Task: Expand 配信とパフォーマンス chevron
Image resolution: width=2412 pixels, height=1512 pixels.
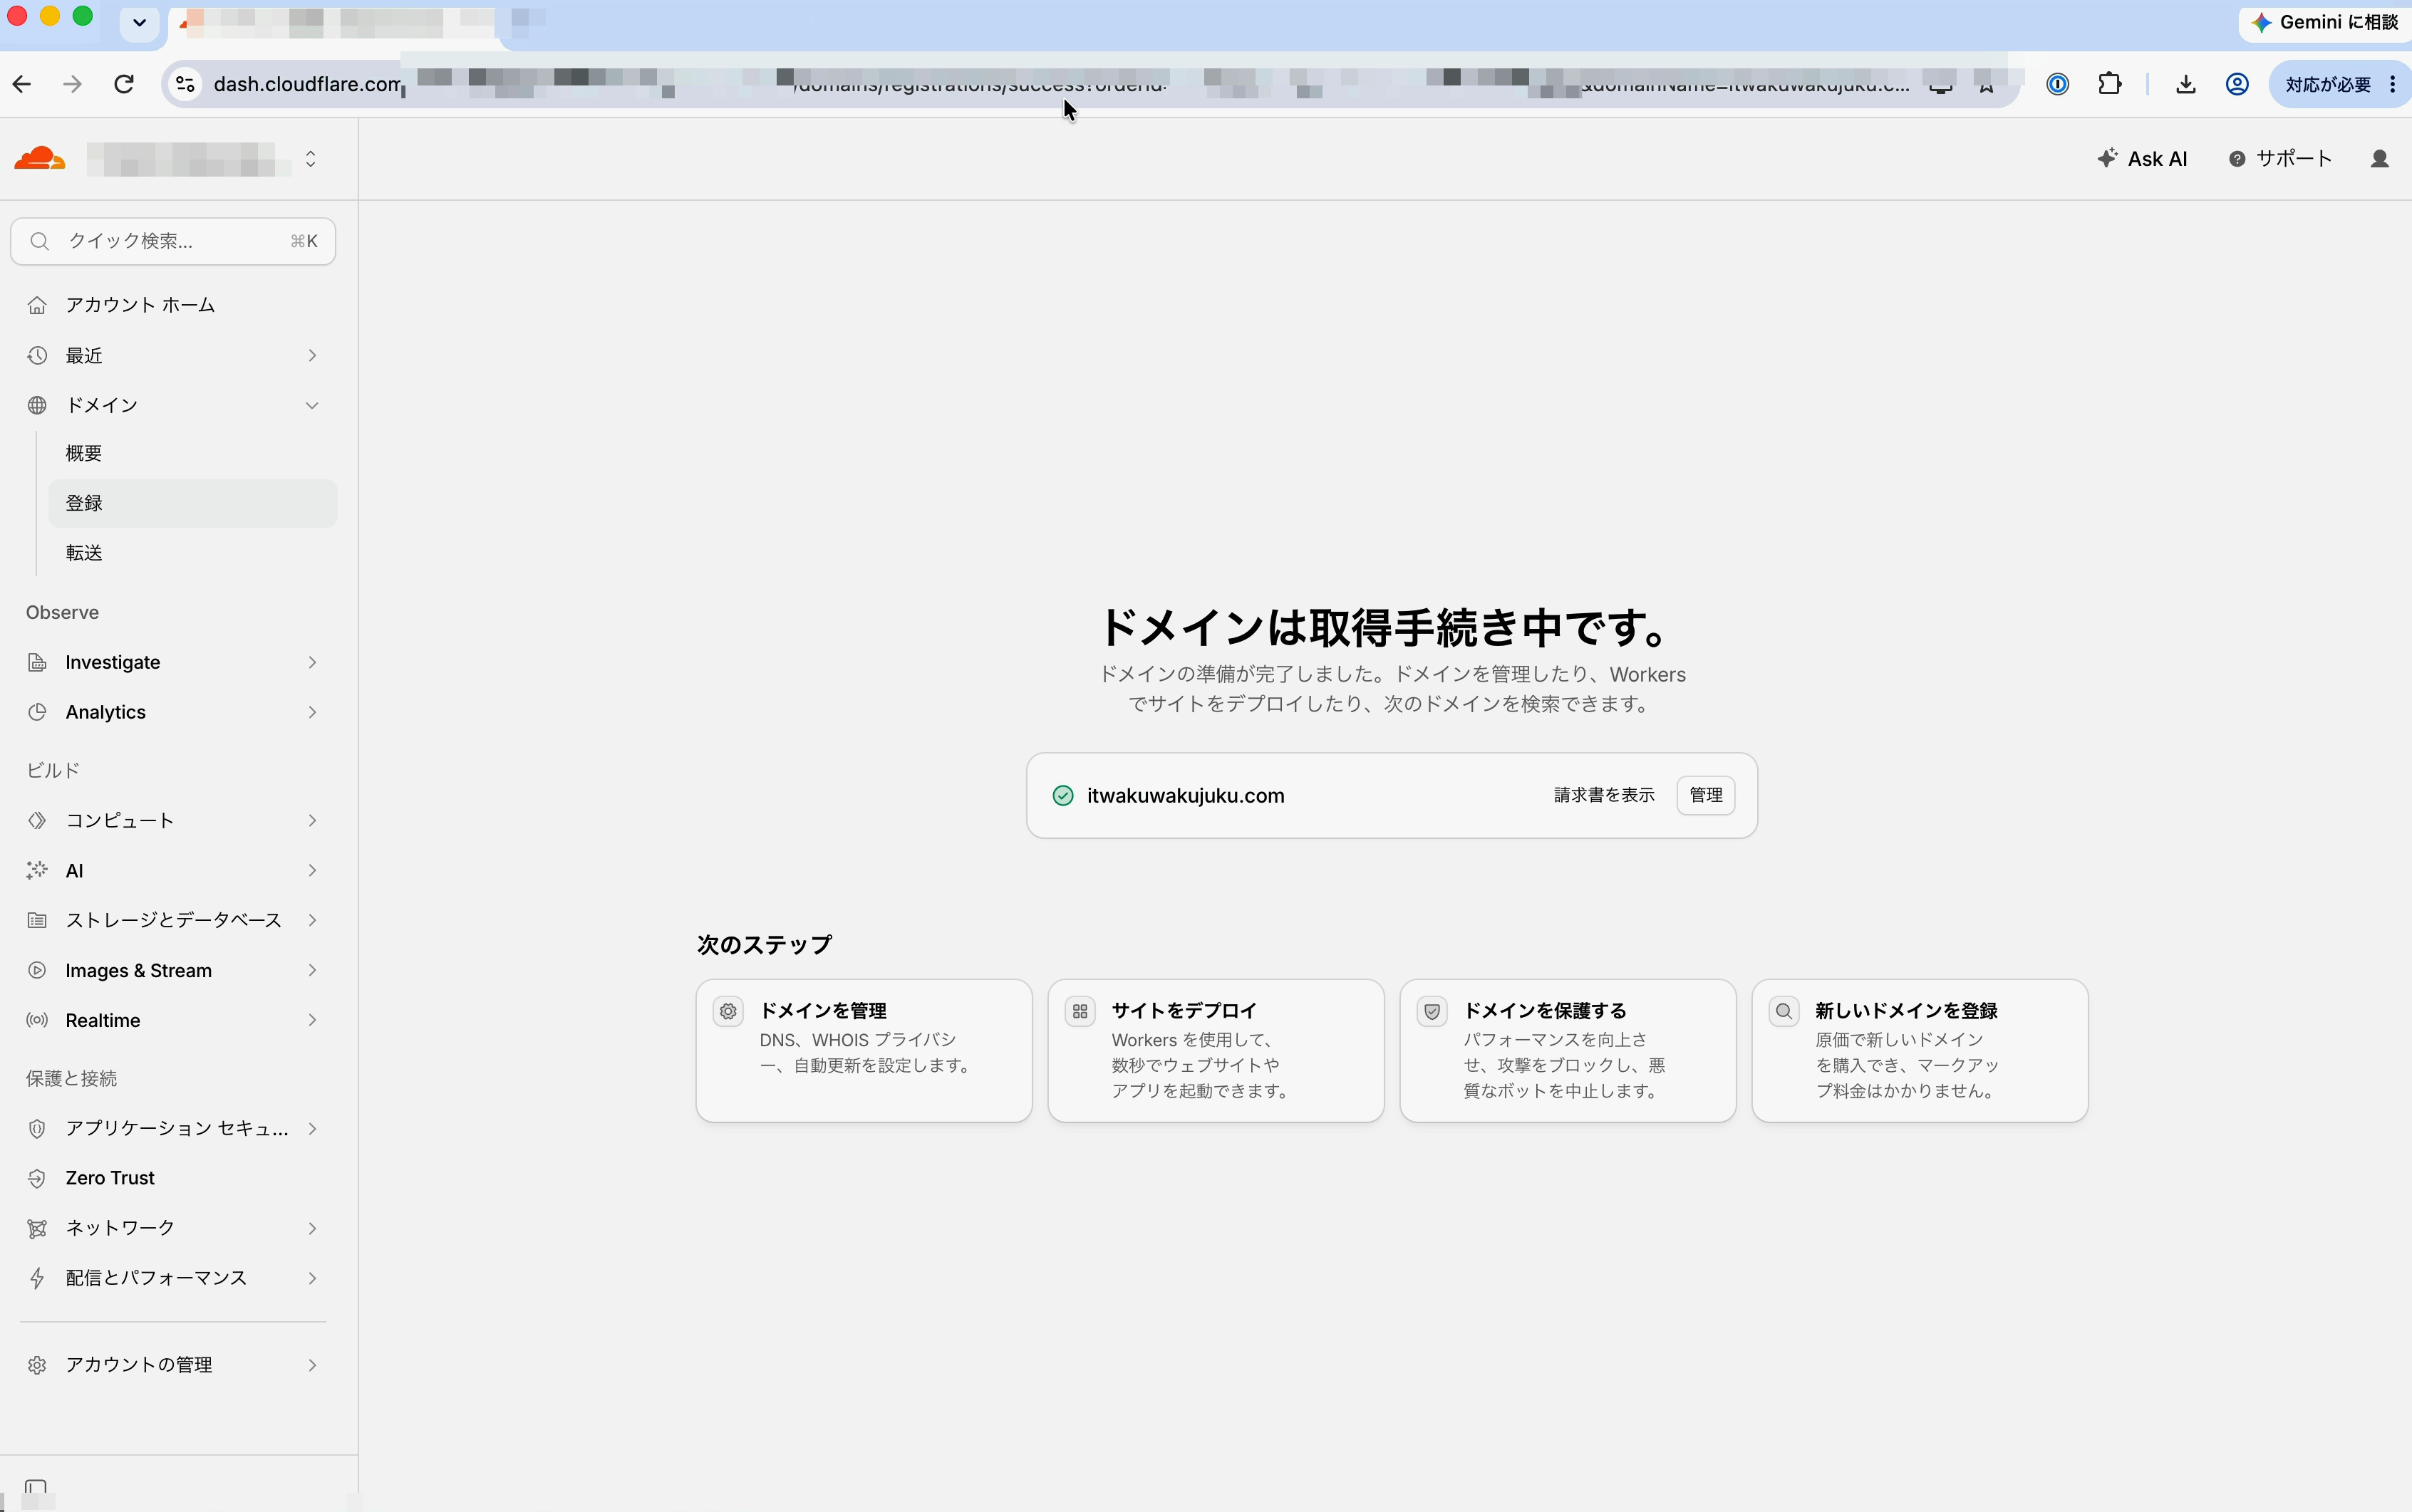Action: click(312, 1278)
